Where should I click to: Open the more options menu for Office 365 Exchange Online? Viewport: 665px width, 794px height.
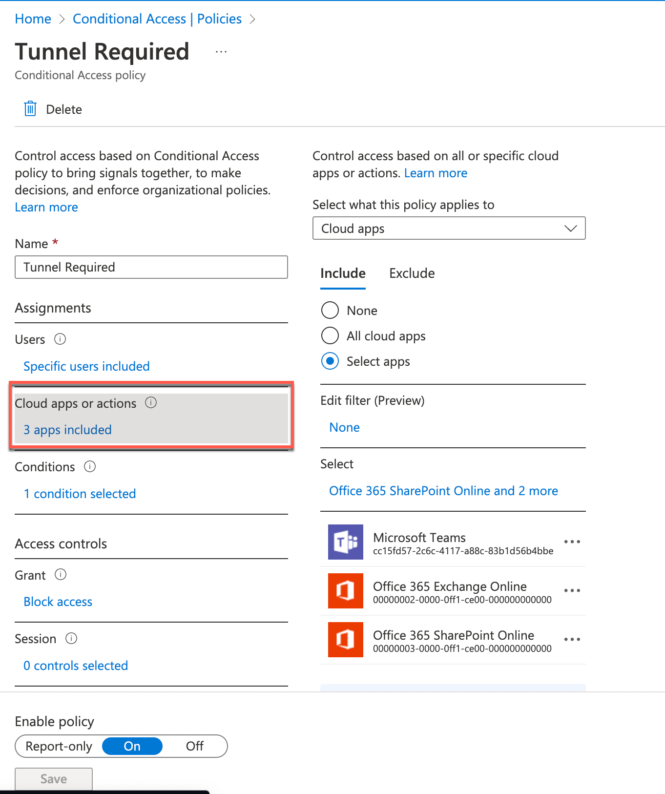pos(572,590)
